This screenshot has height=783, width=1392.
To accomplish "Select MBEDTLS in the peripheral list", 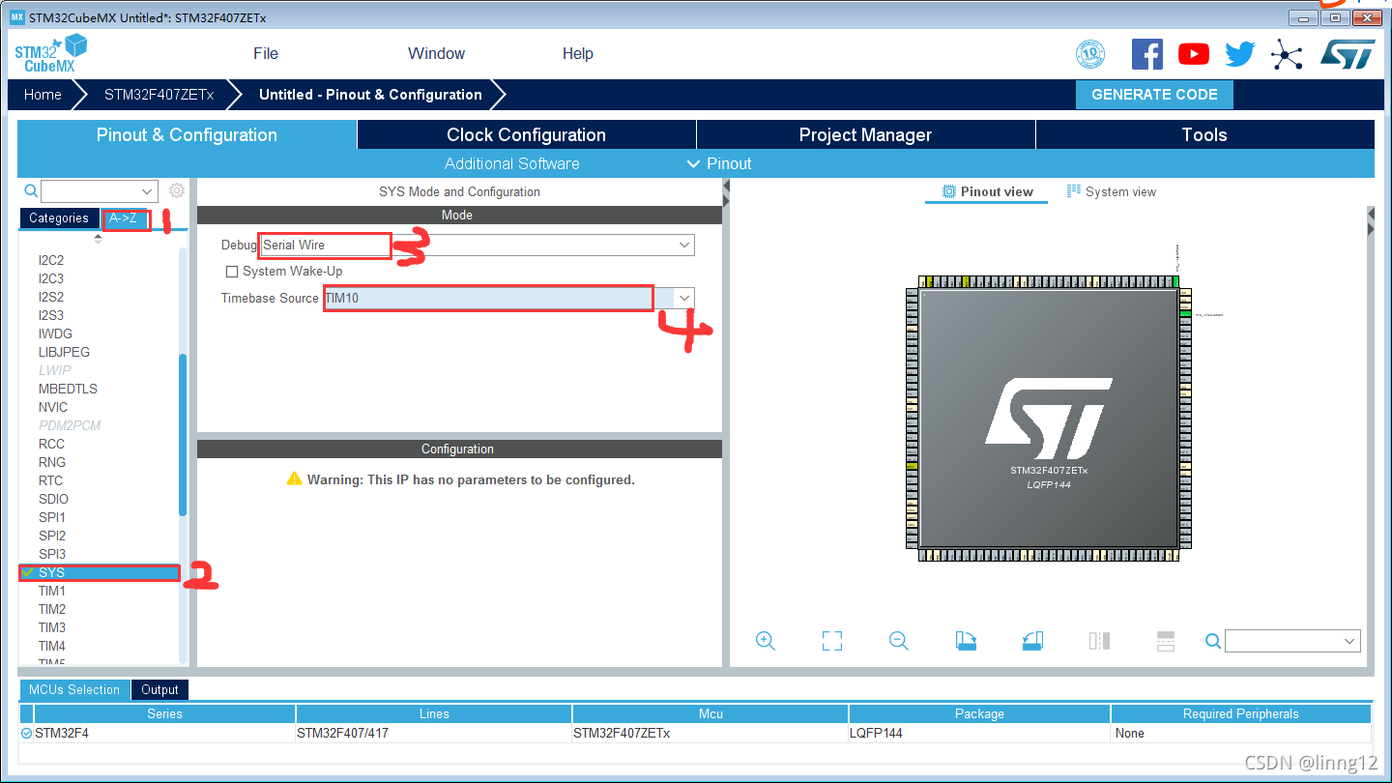I will [x=68, y=389].
